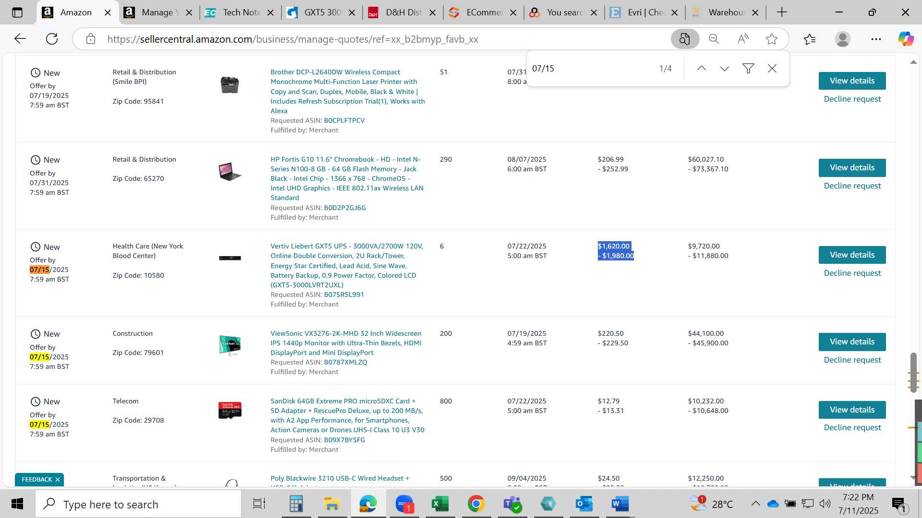Open find filter options
922x518 pixels.
click(748, 69)
